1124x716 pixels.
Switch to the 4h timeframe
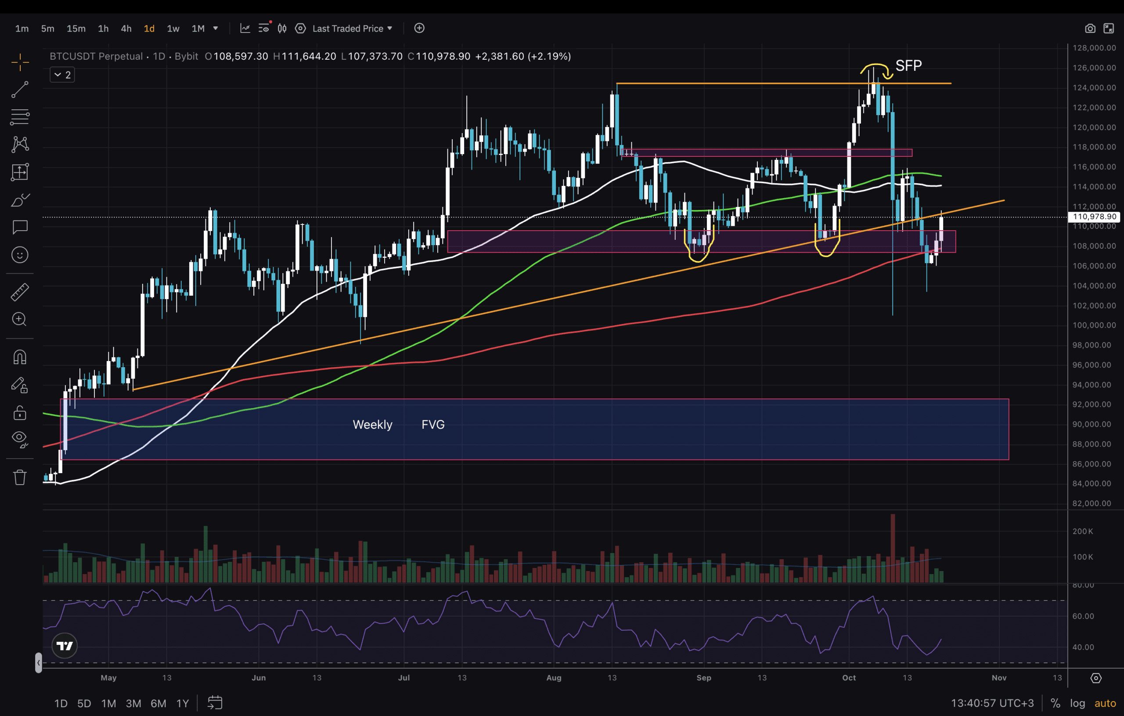tap(126, 29)
